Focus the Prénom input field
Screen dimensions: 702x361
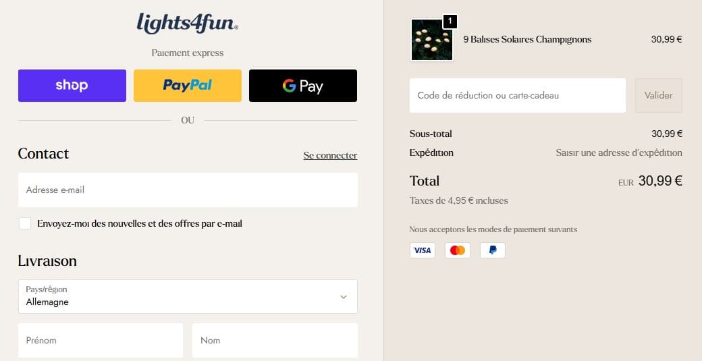click(x=101, y=341)
